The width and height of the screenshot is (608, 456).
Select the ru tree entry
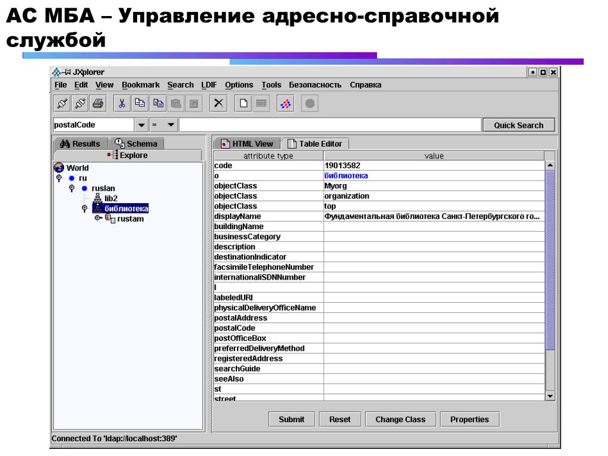point(83,178)
